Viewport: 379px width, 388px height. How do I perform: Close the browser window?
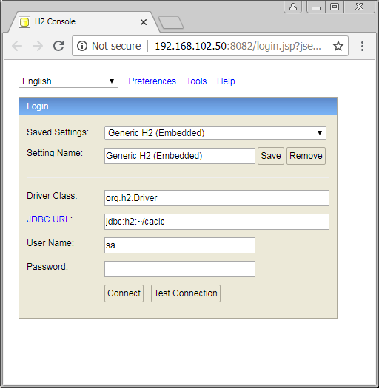tap(359, 7)
